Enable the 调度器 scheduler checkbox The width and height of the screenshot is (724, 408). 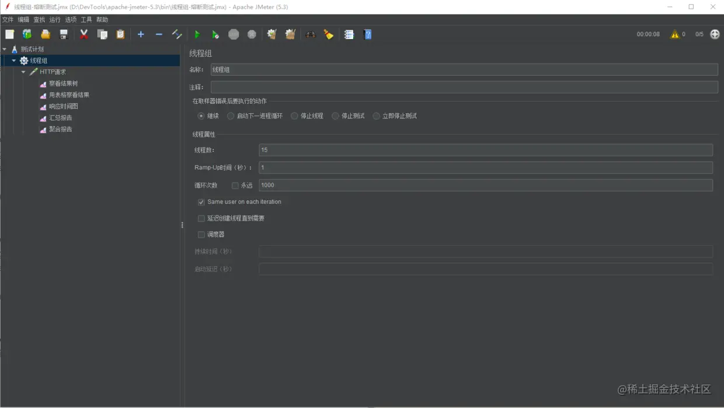click(201, 235)
